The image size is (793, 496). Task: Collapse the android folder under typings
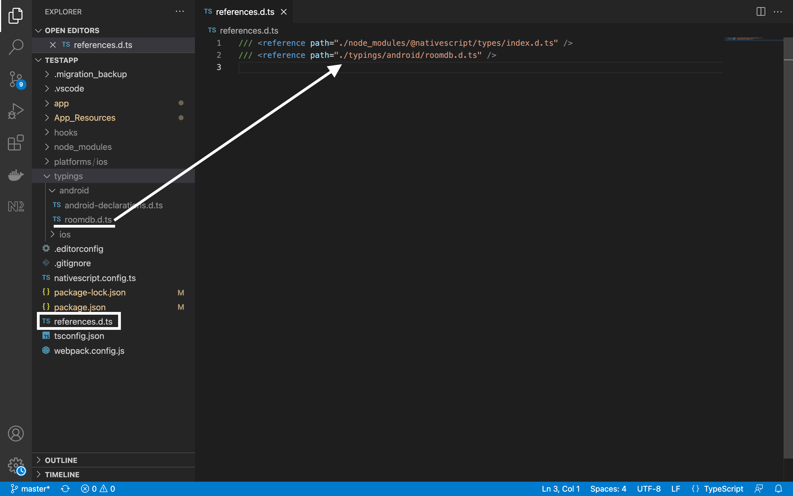pos(113,191)
